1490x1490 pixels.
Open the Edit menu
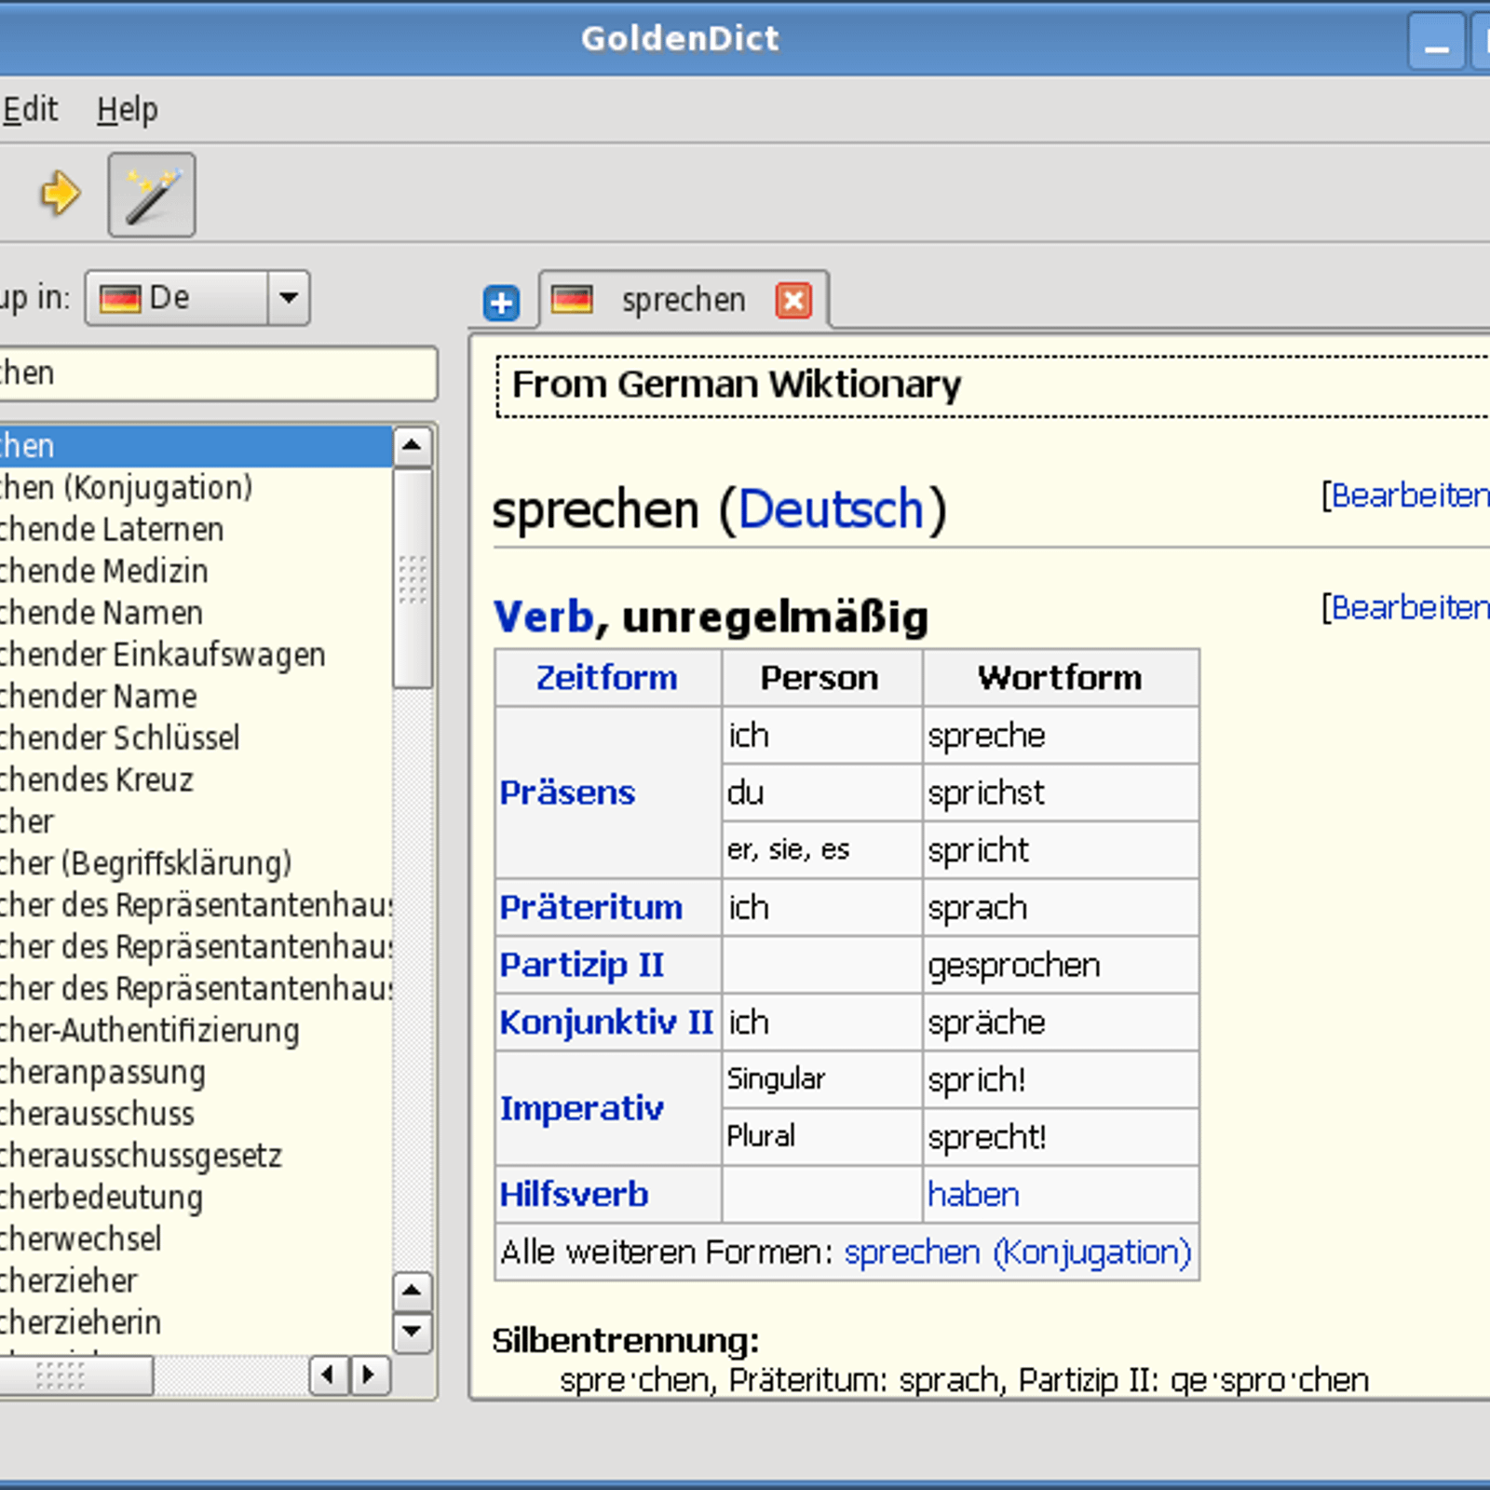[31, 110]
